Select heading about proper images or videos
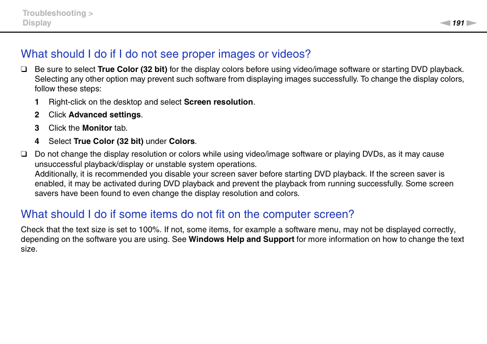The image size is (487, 344). pos(166,54)
